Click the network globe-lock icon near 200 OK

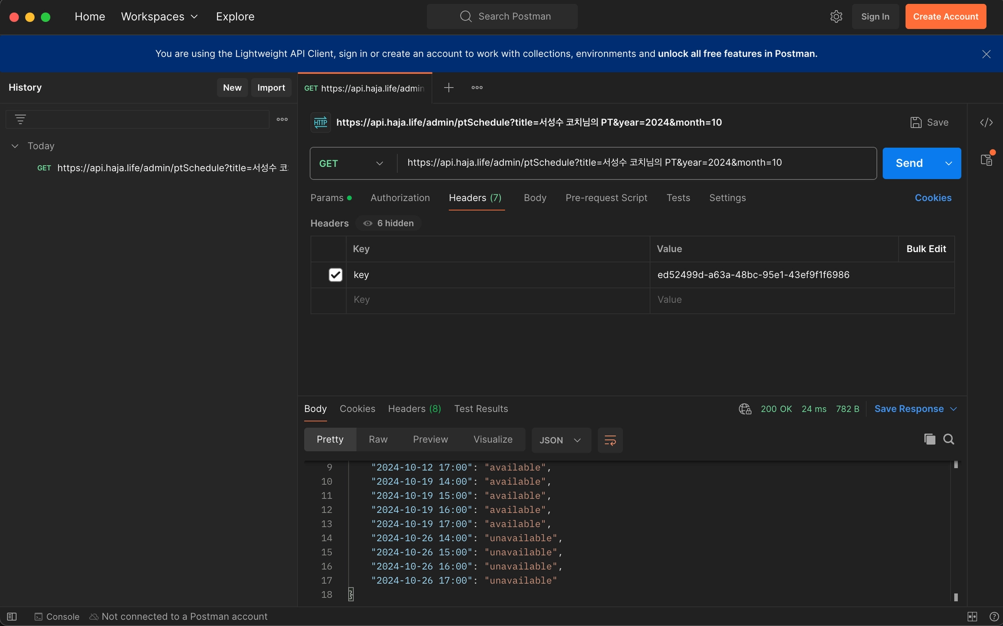(745, 409)
